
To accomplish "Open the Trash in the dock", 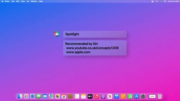I will [x=160, y=96].
